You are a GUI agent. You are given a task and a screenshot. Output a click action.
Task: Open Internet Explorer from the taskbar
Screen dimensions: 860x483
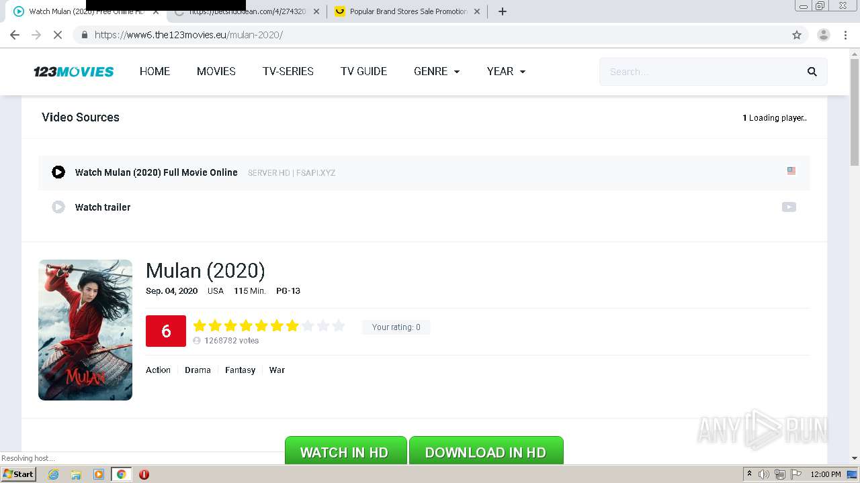(53, 474)
